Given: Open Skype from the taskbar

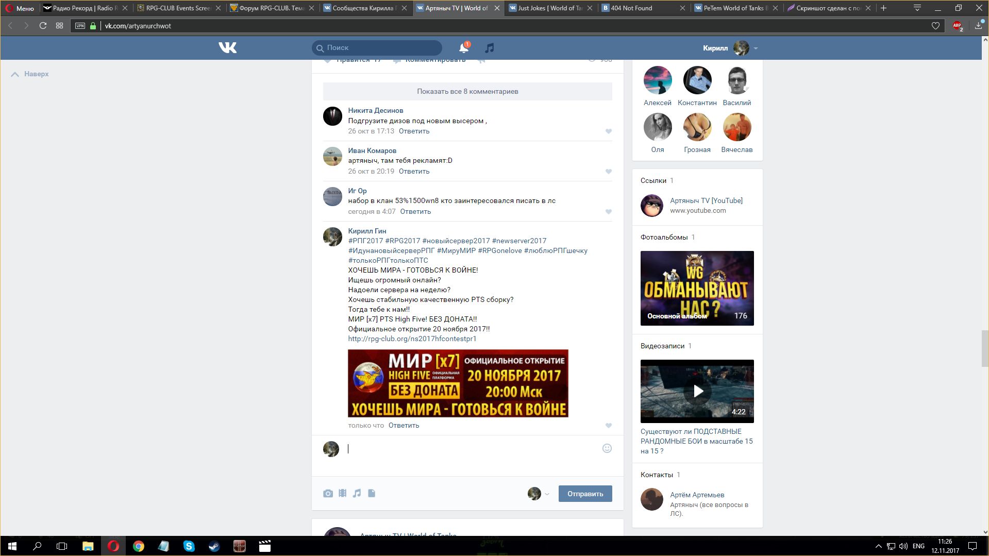Looking at the screenshot, I should 189,546.
